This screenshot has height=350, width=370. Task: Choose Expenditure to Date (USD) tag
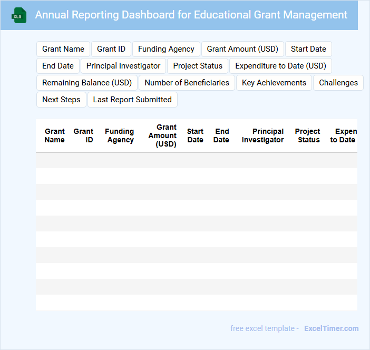tap(280, 66)
